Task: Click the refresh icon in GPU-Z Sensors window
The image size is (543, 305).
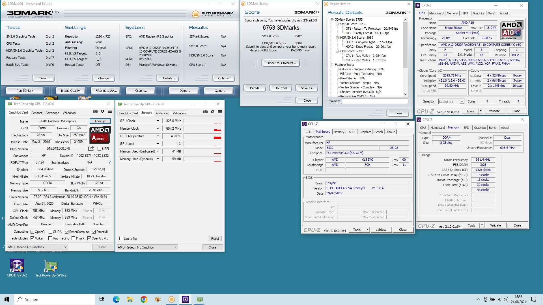Action: (213, 112)
